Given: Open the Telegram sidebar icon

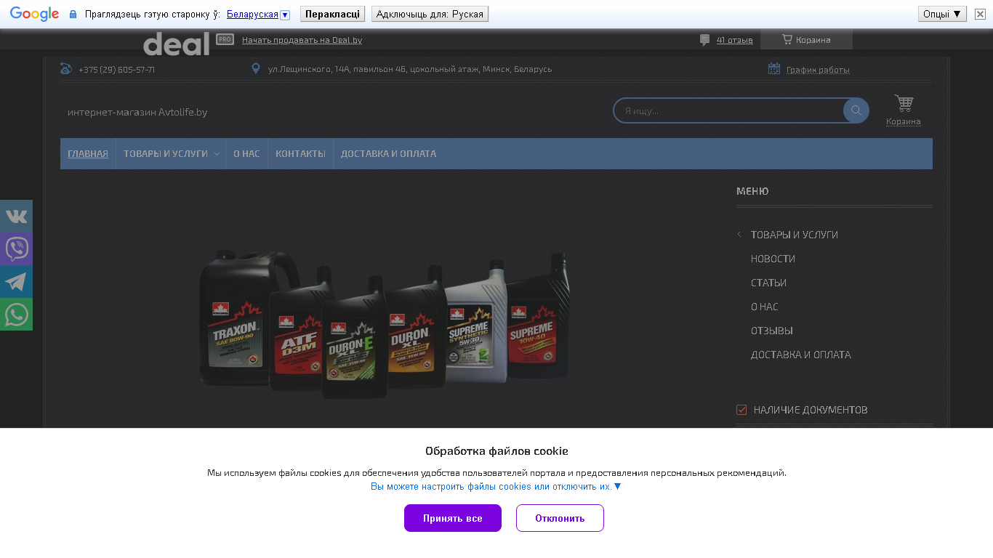Looking at the screenshot, I should point(16,281).
